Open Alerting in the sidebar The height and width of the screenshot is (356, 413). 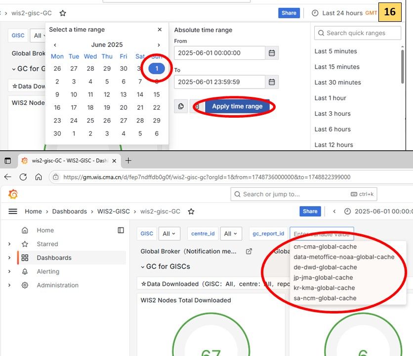point(47,271)
